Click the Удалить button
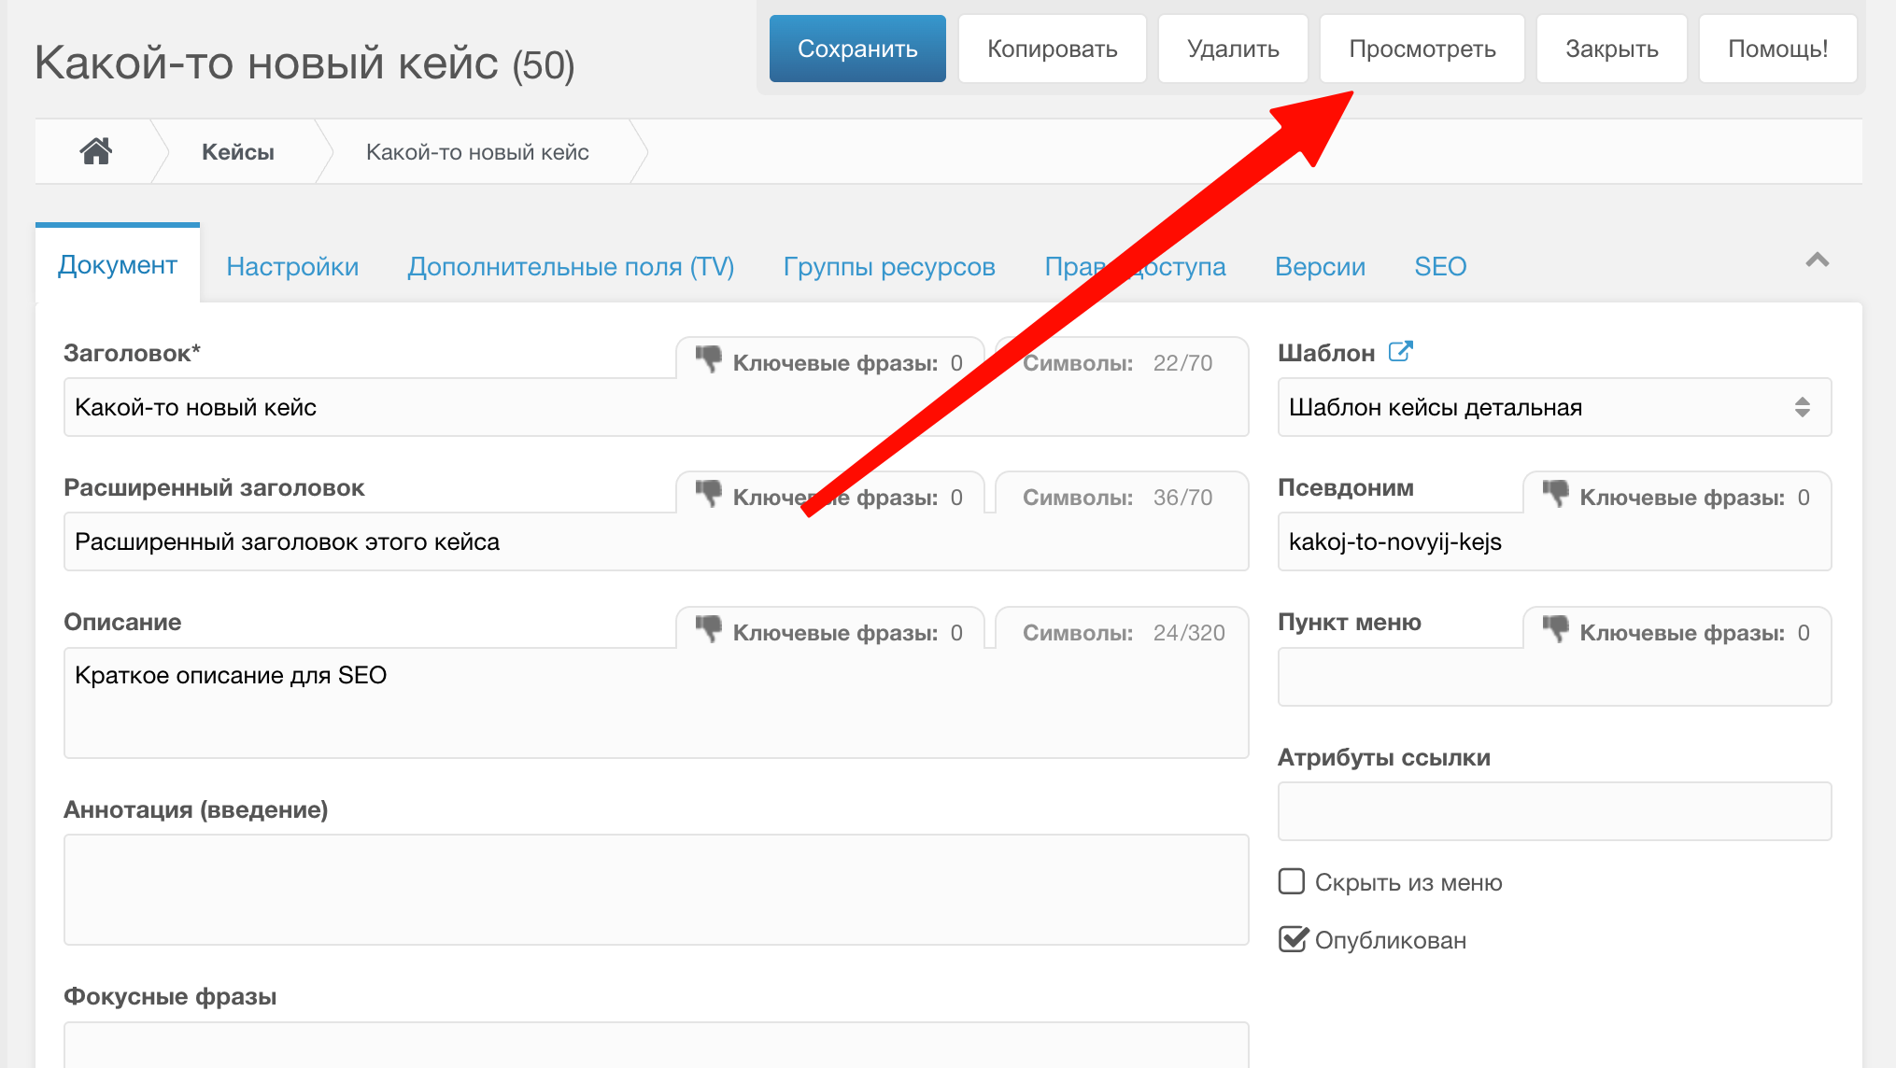Screen dimensions: 1896x1068 pos(1232,49)
